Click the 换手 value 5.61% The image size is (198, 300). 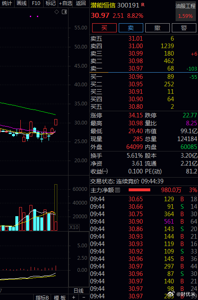[x=134, y=156]
